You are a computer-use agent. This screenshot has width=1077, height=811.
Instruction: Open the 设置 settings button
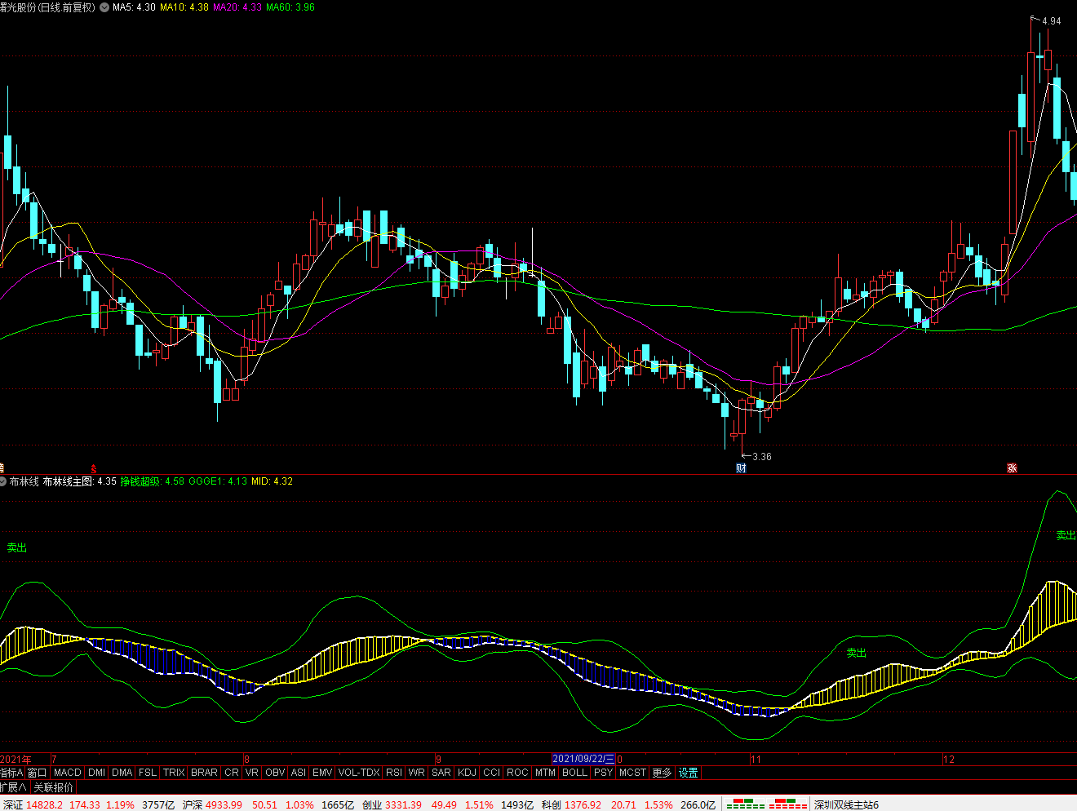click(688, 773)
